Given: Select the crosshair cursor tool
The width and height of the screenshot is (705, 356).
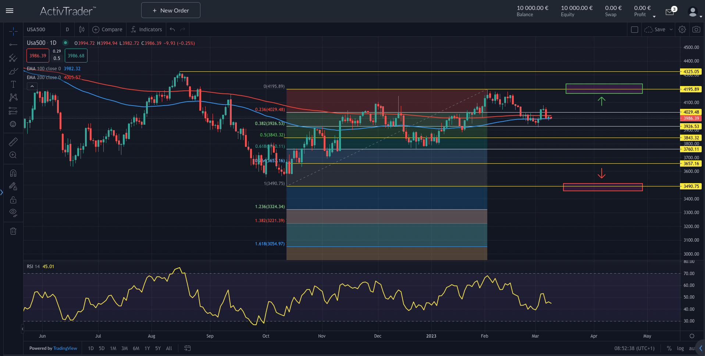Looking at the screenshot, I should pyautogui.click(x=13, y=31).
